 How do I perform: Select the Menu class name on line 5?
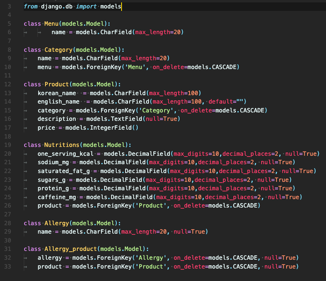pos(52,24)
